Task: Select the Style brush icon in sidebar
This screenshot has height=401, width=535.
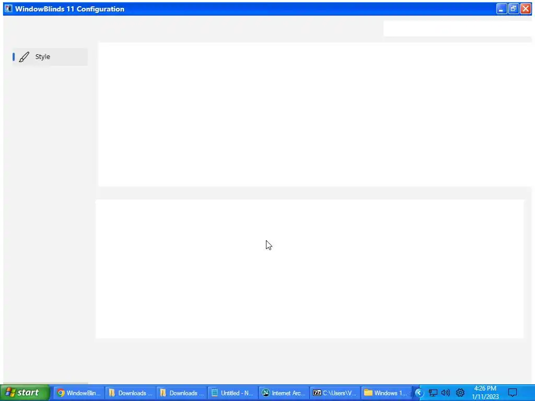Action: [x=24, y=57]
